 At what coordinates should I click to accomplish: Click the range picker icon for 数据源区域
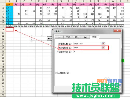104,44
